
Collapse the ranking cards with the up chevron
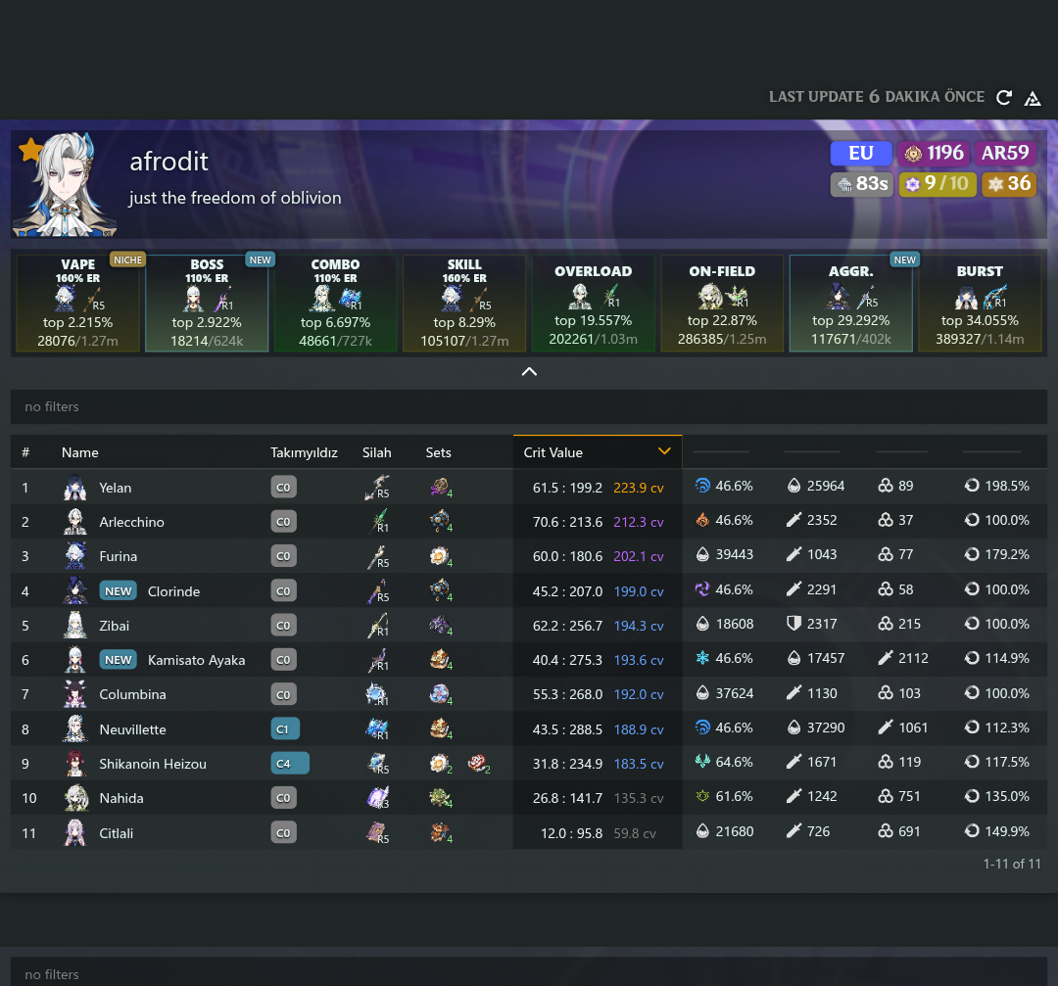529,372
